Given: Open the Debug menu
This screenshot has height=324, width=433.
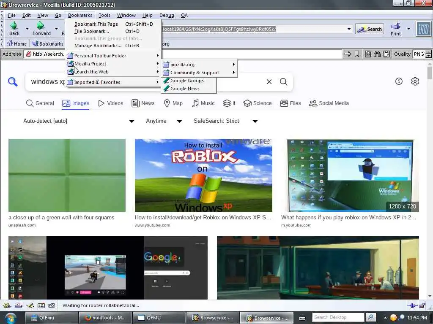Looking at the screenshot, I should [x=167, y=16].
